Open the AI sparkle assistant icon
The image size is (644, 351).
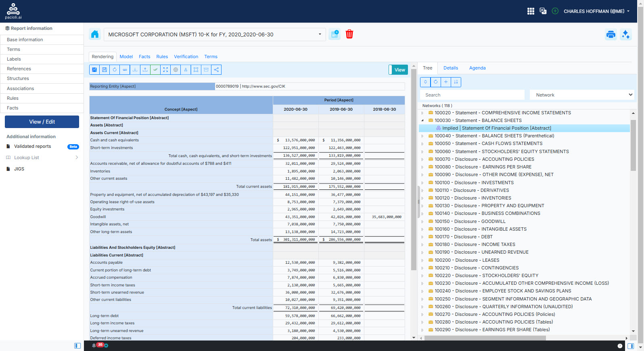(x=626, y=35)
